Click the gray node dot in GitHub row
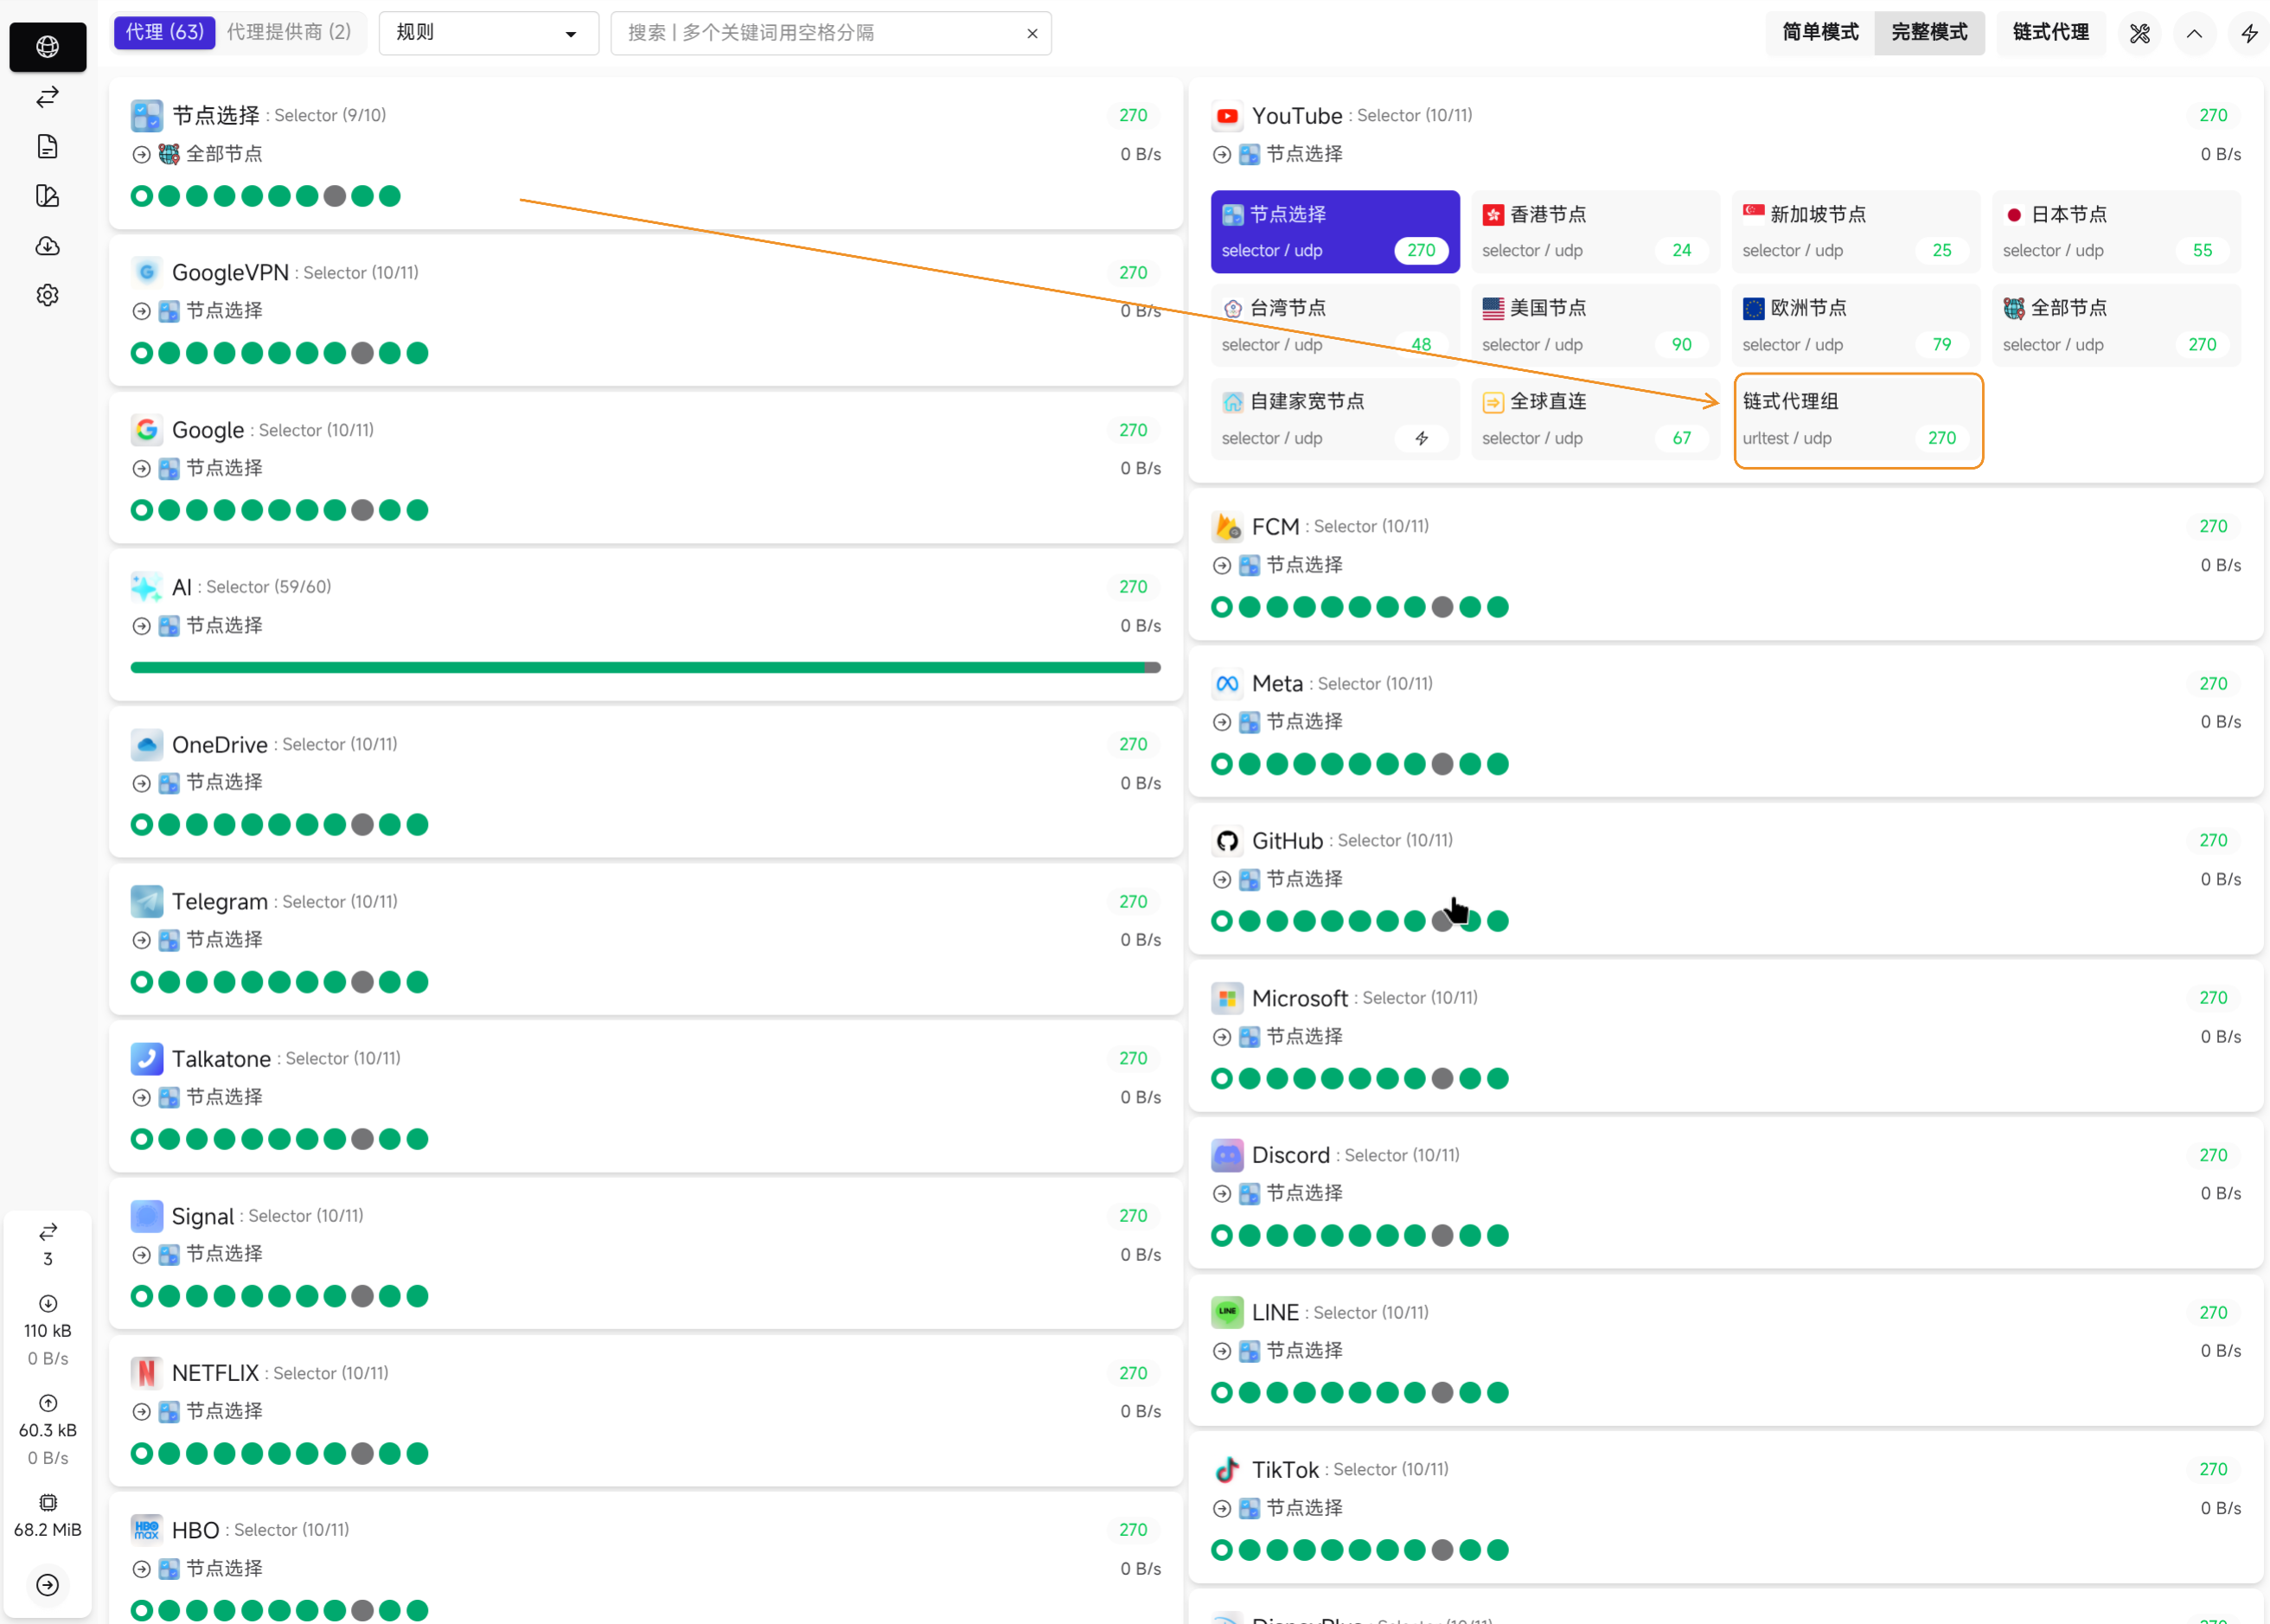Screen dimensions: 2270x1624 pos(1441,921)
